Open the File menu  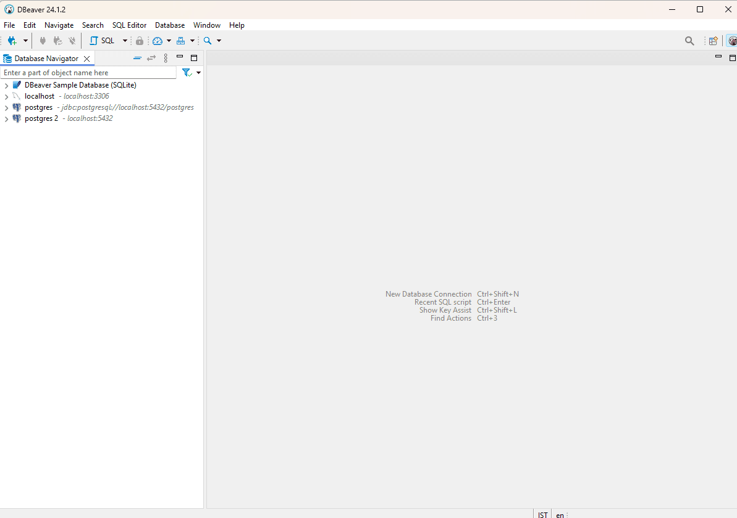point(9,25)
